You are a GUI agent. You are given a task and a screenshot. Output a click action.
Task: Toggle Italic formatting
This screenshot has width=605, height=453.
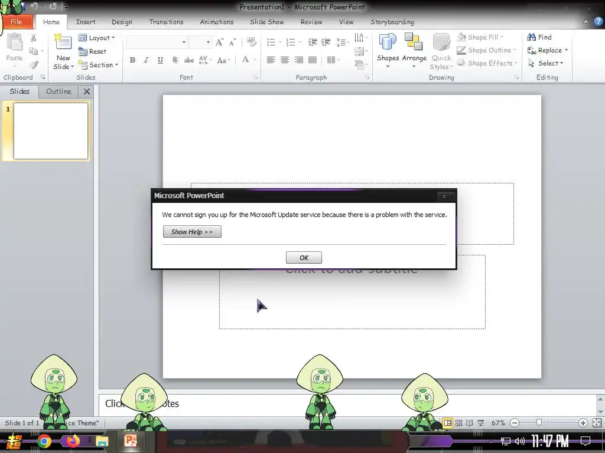pos(146,60)
